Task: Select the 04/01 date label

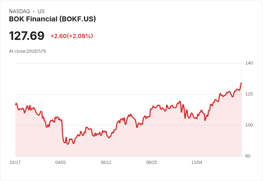Action: (61, 162)
